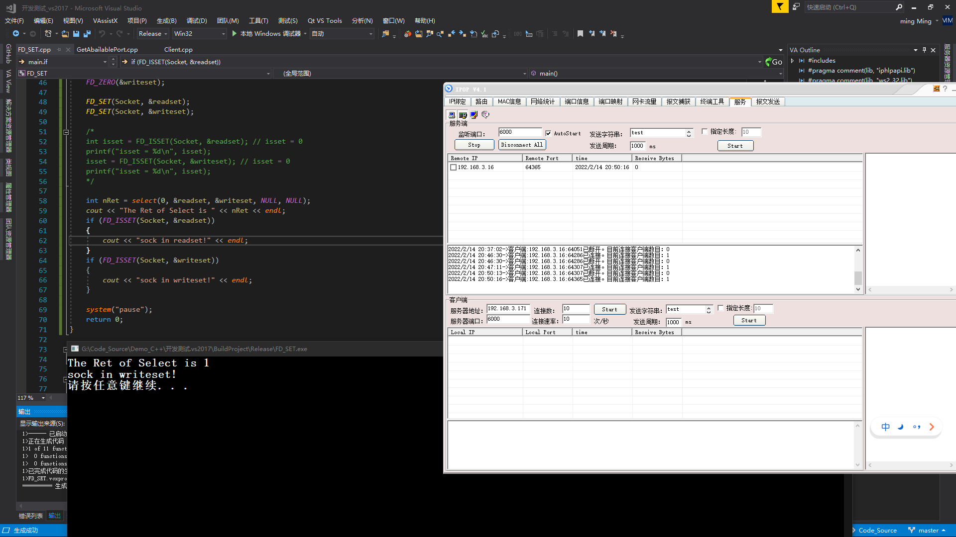This screenshot has width=956, height=537.
Task: Enable server fixed length checkbox
Action: [x=705, y=132]
